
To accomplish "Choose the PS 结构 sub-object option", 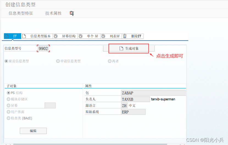I will (x=9, y=93).
